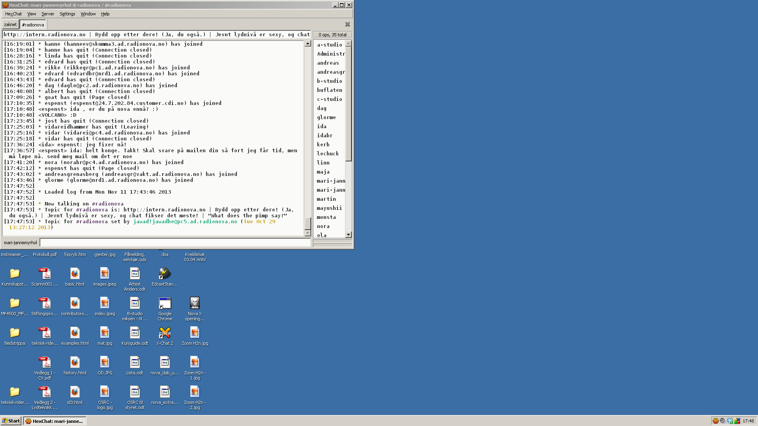Click the Start button on taskbar
The height and width of the screenshot is (426, 758).
[11, 421]
